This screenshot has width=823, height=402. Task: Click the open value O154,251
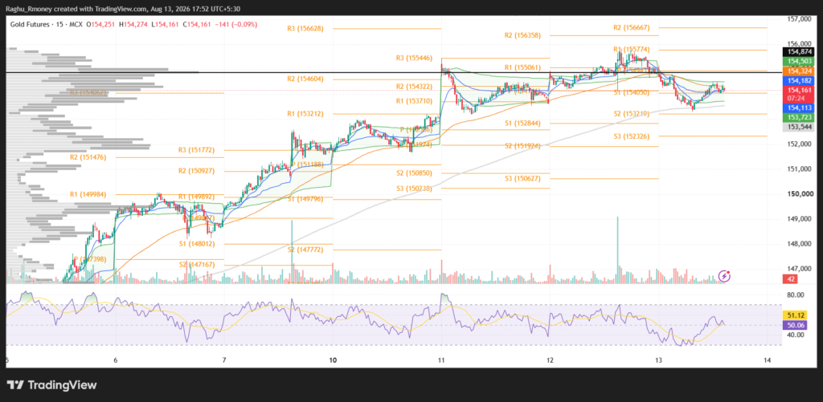102,24
